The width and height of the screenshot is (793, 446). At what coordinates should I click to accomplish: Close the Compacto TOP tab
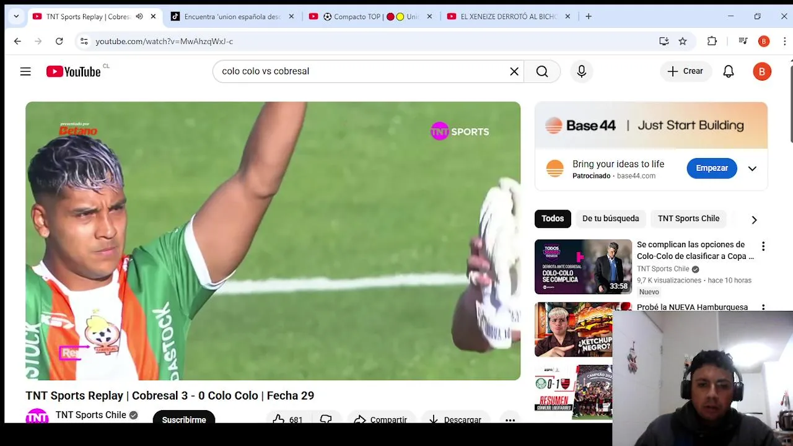[x=429, y=17]
